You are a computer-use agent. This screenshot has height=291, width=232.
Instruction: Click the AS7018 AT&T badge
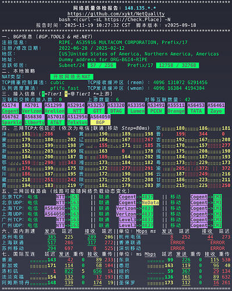(56, 120)
